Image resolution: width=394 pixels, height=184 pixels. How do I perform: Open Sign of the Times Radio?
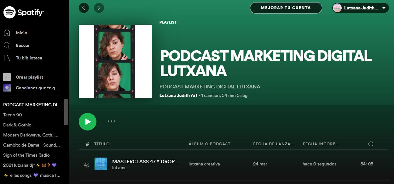[x=26, y=155]
